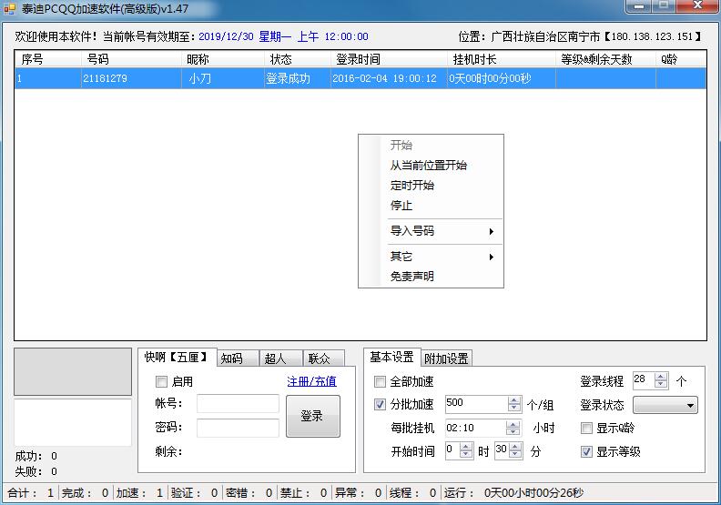
Task: Close the application window
Action: pos(697,6)
